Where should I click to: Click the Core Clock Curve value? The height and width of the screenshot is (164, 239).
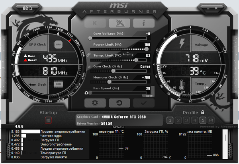point(145,67)
